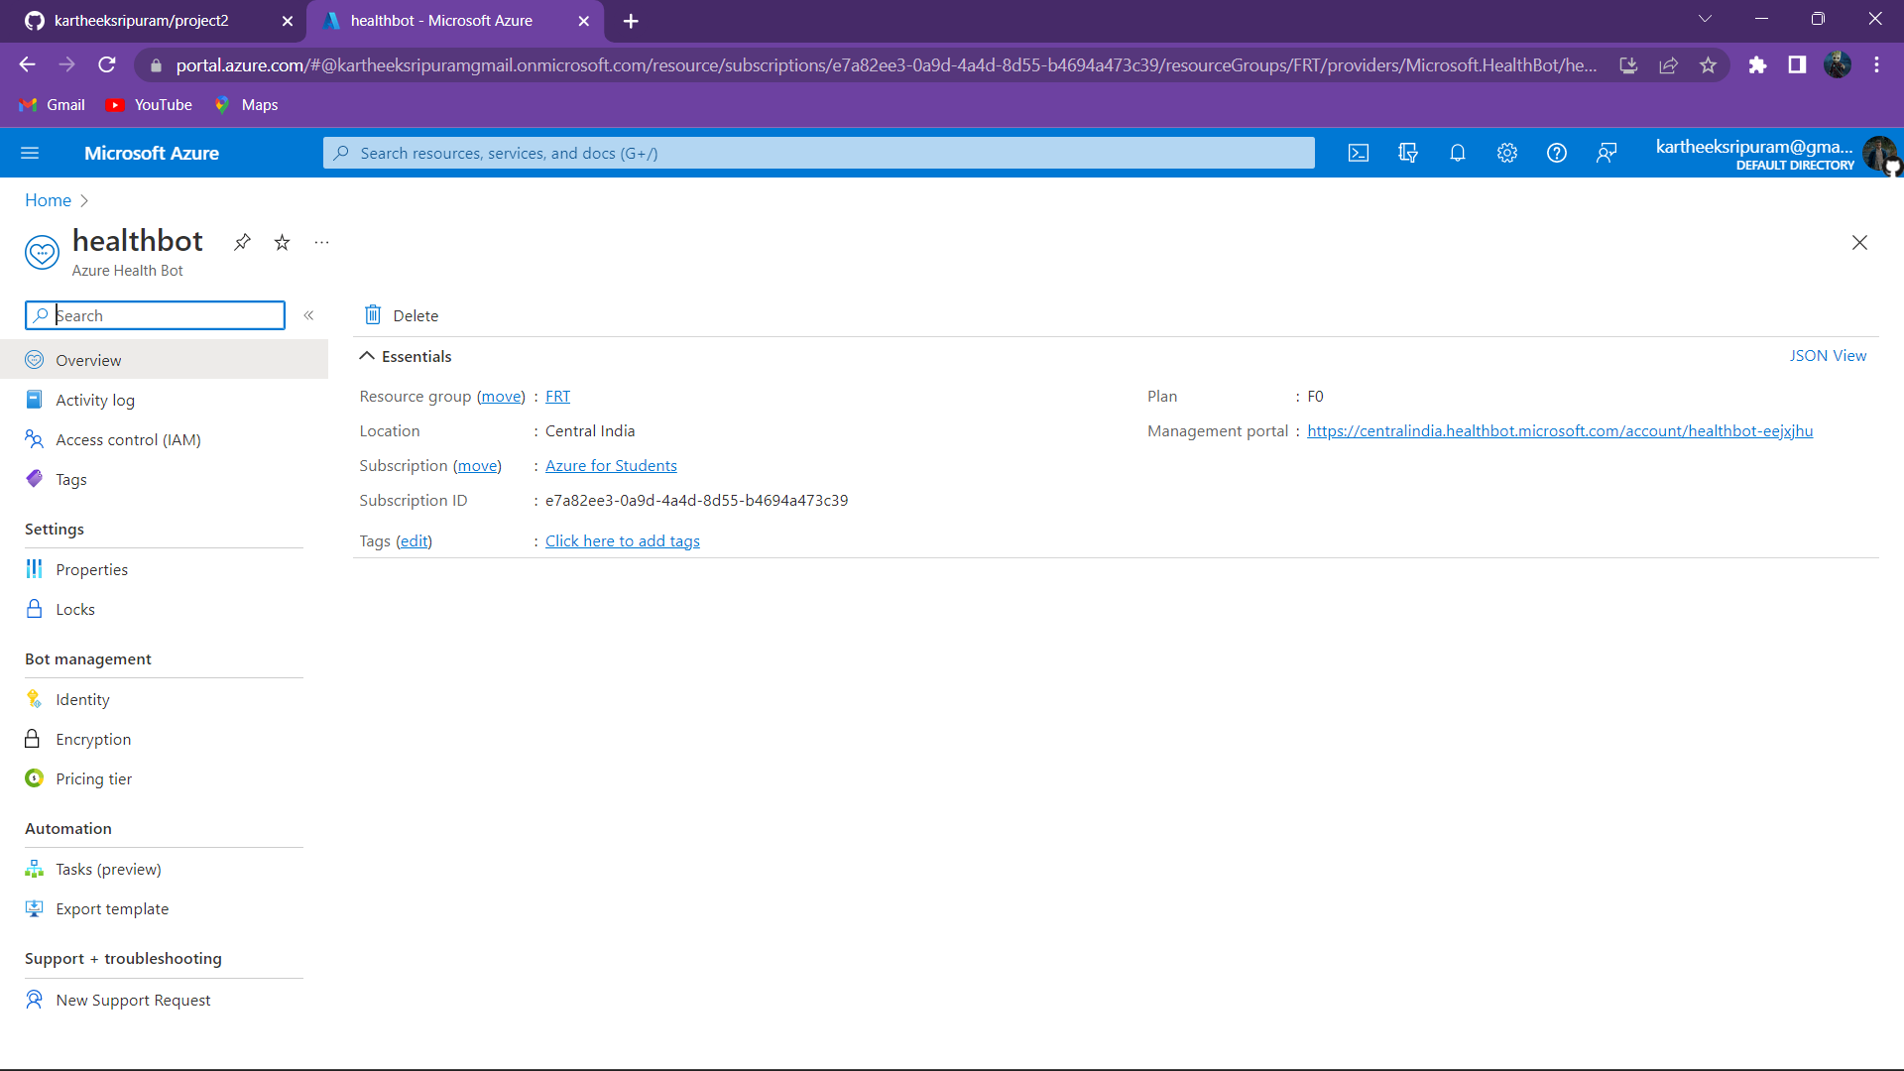Open Access control (IAM)
Image resolution: width=1904 pixels, height=1071 pixels.
click(129, 439)
